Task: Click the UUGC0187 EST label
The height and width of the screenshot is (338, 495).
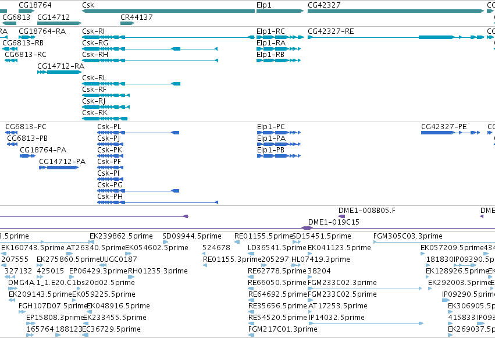Action: pyautogui.click(x=119, y=259)
